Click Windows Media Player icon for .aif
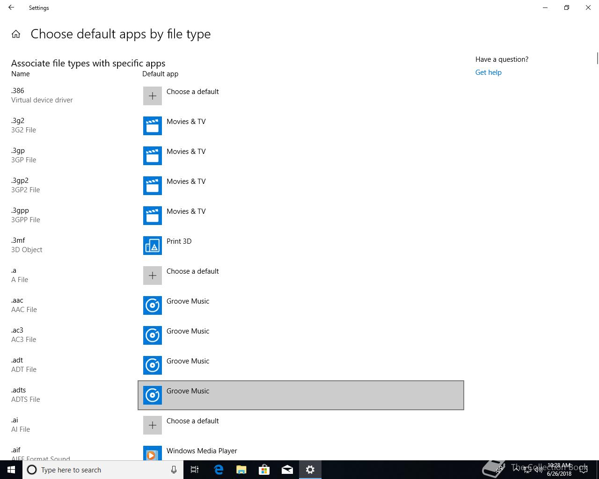Image resolution: width=599 pixels, height=479 pixels. pyautogui.click(x=153, y=453)
